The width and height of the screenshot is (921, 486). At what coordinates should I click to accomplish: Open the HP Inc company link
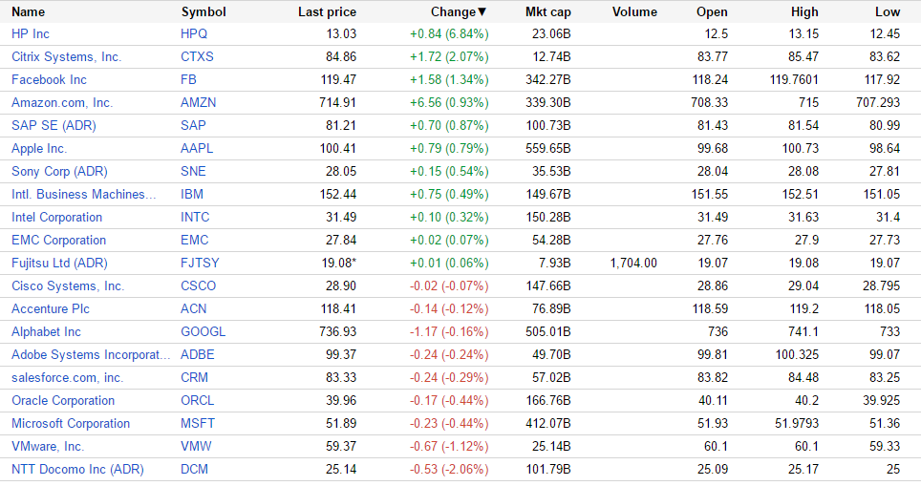click(31, 34)
